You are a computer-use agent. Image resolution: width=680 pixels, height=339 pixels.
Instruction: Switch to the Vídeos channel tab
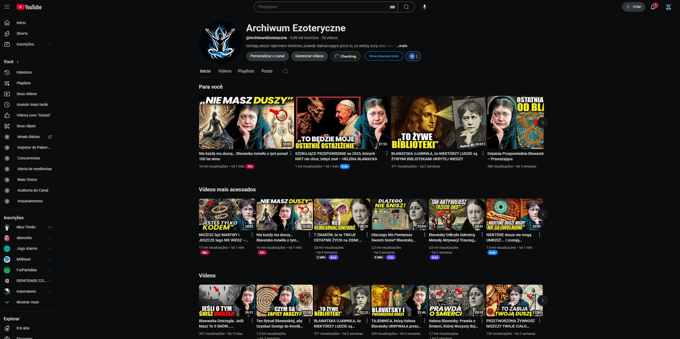(225, 71)
